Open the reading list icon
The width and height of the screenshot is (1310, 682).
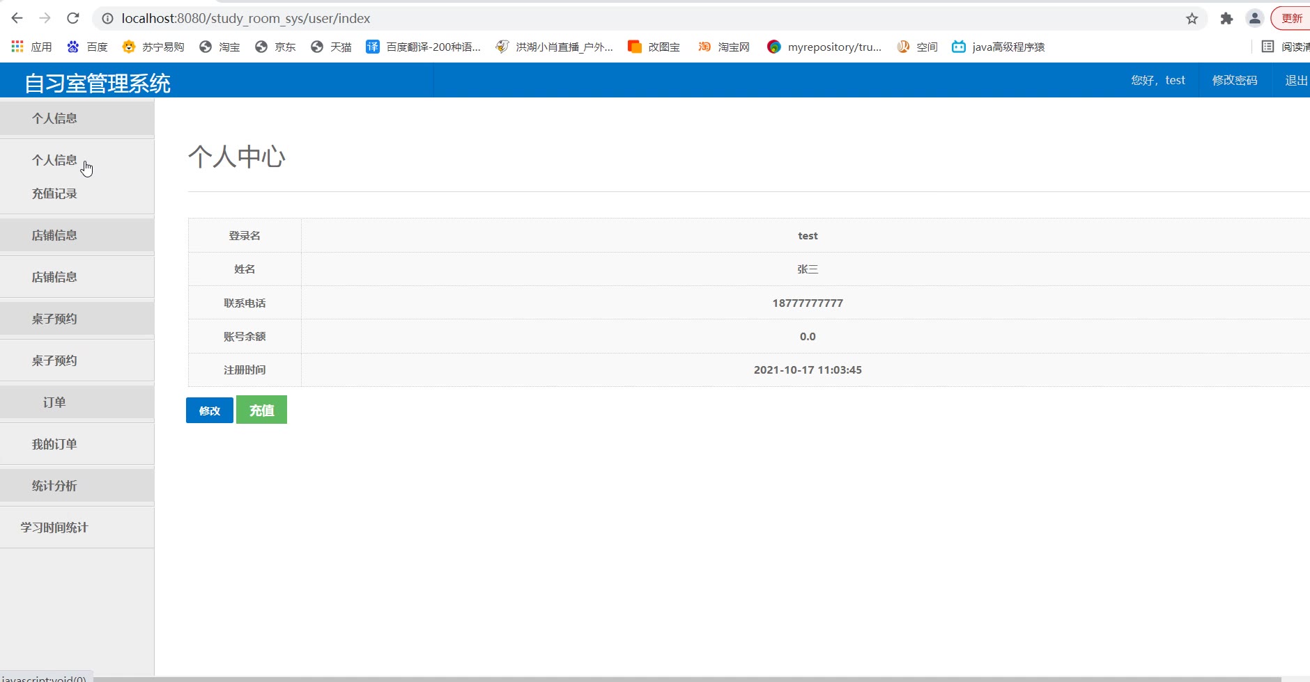pos(1267,47)
